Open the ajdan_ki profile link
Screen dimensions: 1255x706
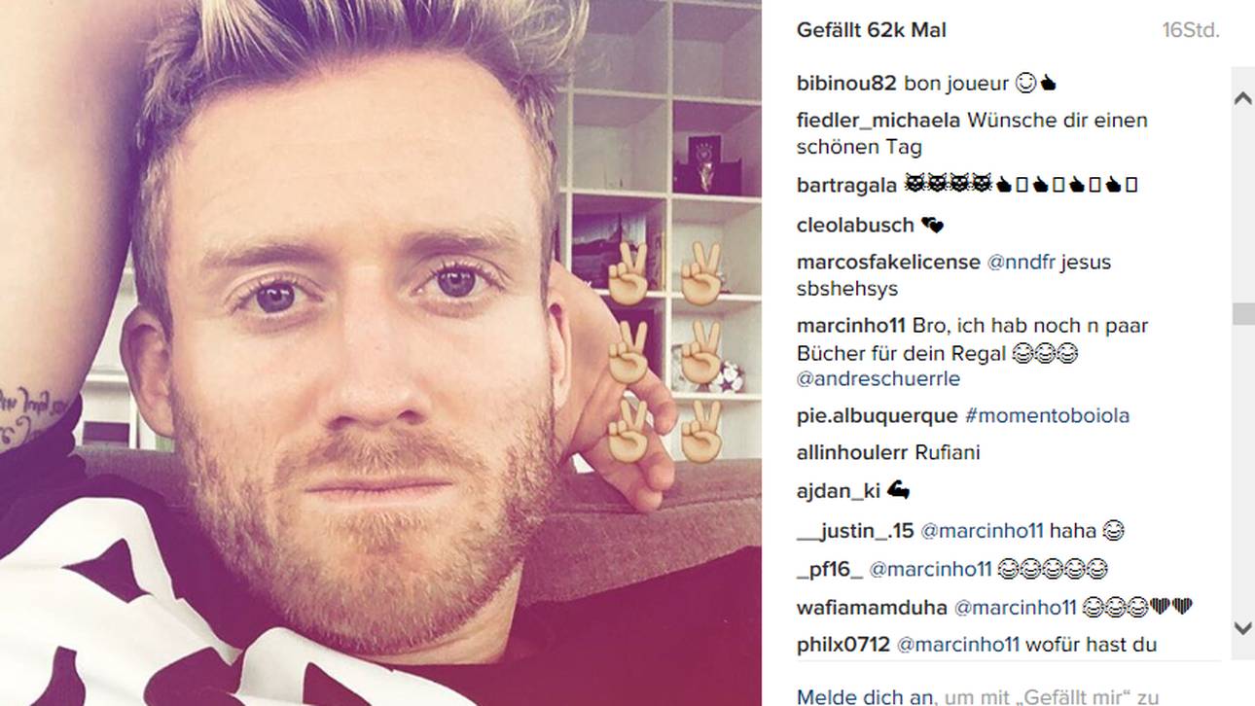[839, 492]
